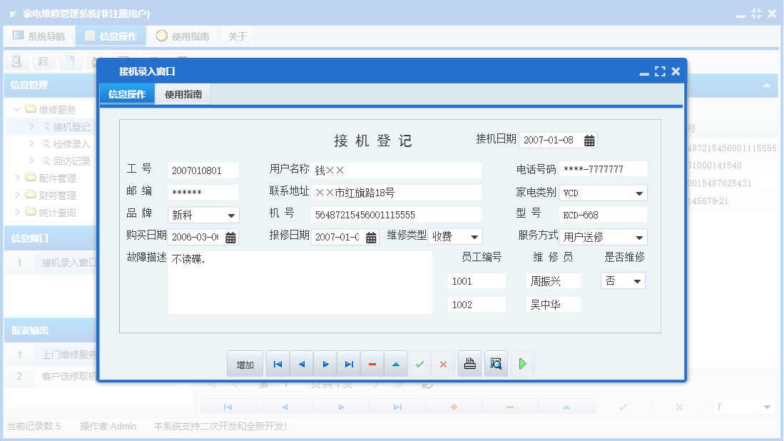This screenshot has height=441, width=784.
Task: Jump to last record in record navigator
Action: point(349,363)
